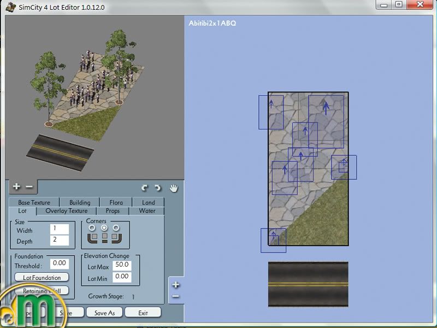Zoom out the top-down lot view
The image size is (437, 328).
coord(175,296)
